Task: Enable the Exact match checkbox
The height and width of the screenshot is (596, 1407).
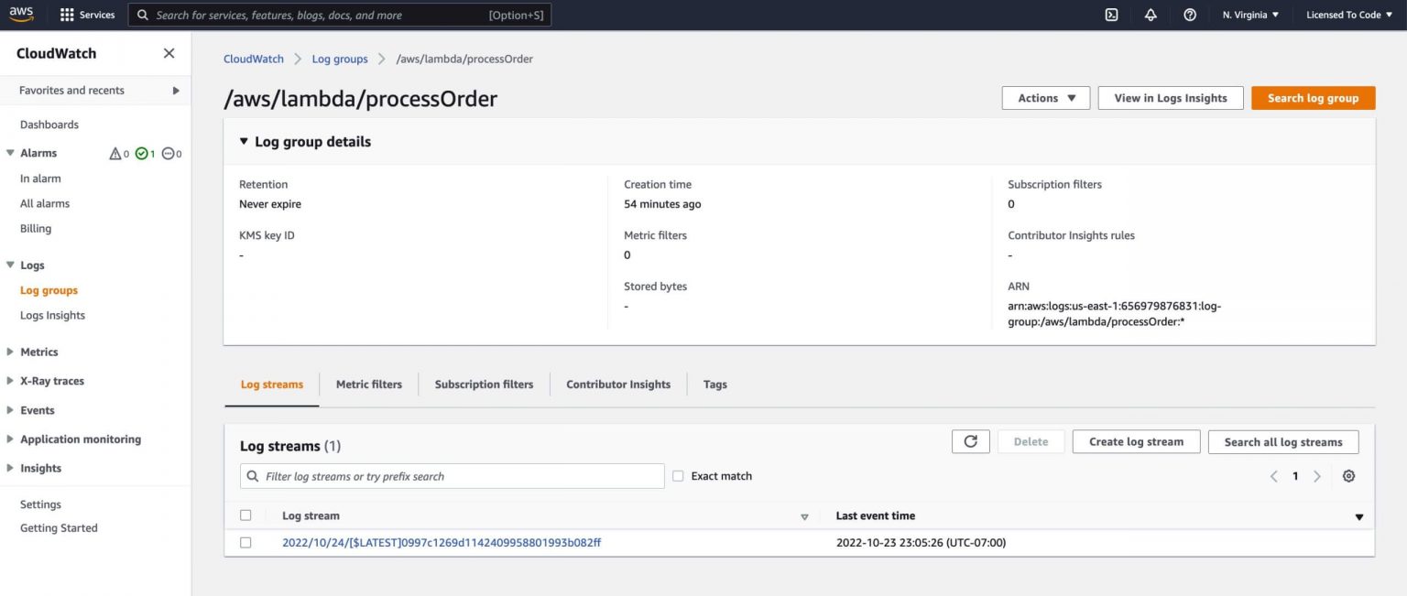Action: [677, 475]
